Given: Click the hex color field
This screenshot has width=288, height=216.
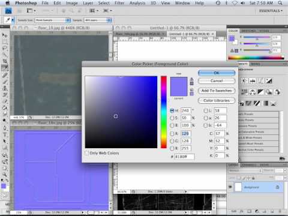Looking at the screenshot, I should 184,157.
